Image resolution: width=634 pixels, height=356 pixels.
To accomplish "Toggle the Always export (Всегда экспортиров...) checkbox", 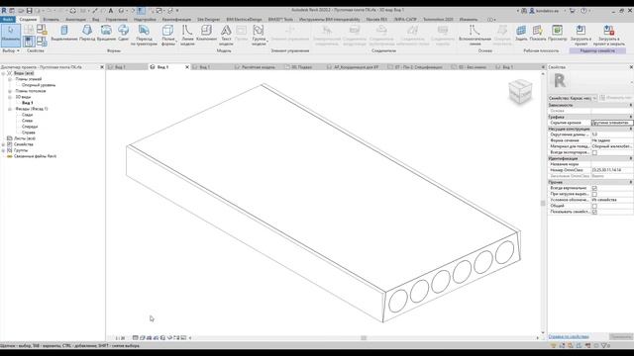I will tap(594, 152).
